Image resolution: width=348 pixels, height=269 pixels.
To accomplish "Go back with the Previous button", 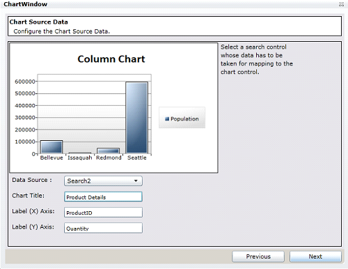I will click(x=258, y=256).
